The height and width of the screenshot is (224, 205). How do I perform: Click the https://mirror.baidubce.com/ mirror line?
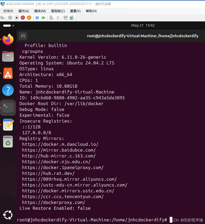pyautogui.click(x=59, y=150)
